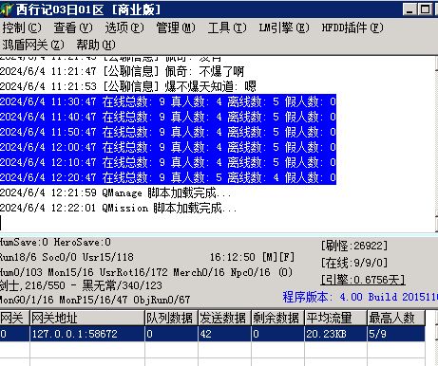The height and width of the screenshot is (366, 438).
Task: Select the 12:10:47 online count log line
Action: (x=168, y=162)
